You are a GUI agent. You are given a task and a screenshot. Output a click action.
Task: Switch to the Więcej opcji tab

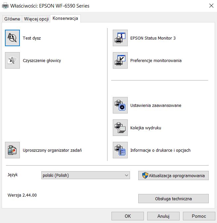(36, 19)
